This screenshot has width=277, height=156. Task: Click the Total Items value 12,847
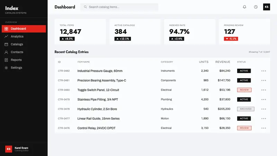pyautogui.click(x=71, y=32)
